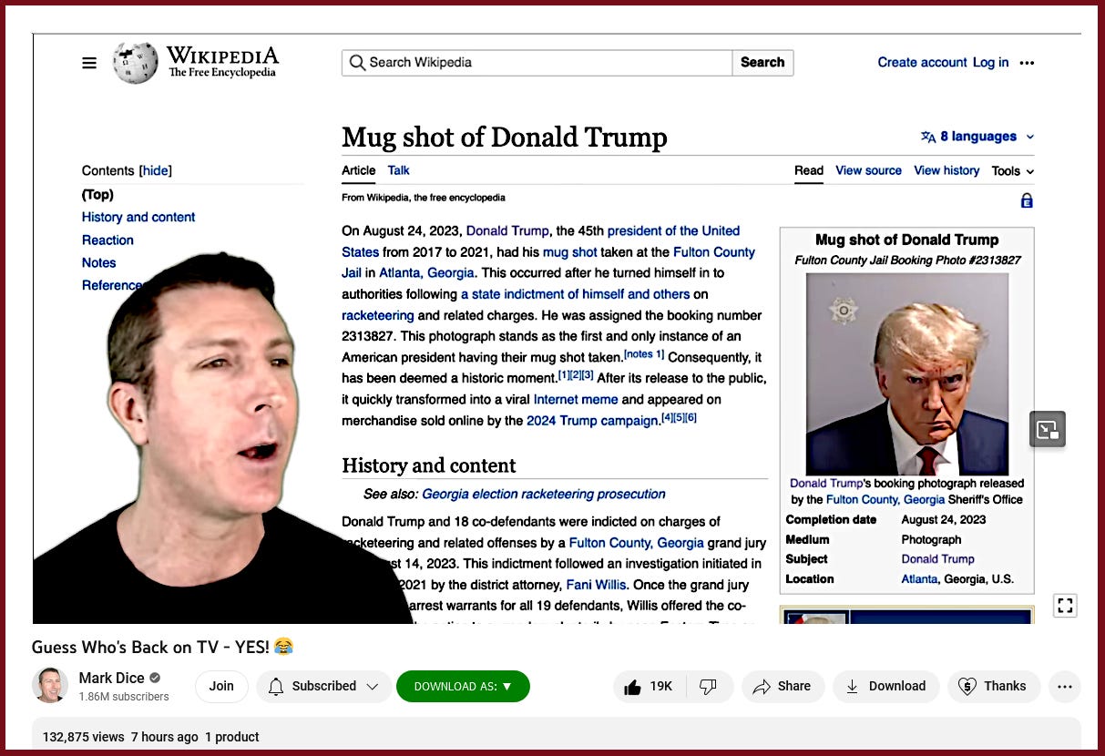The image size is (1105, 756).
Task: Open Atlanta link in infobox Location row
Action: point(919,579)
